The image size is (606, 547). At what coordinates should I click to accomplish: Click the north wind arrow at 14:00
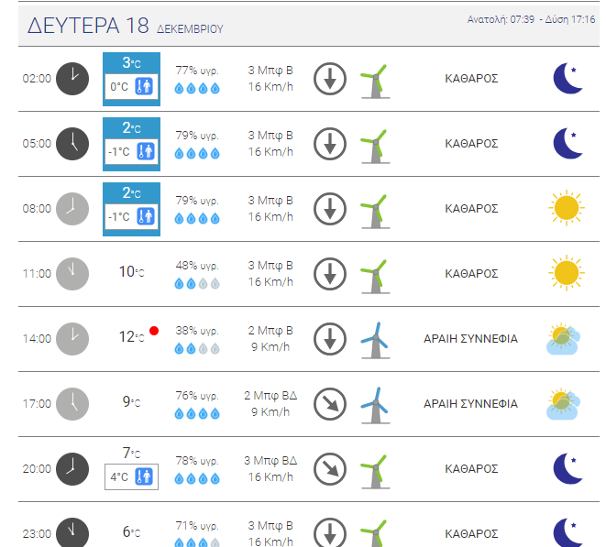click(x=330, y=339)
